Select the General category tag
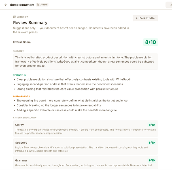172x170 pixels. pyautogui.click(x=42, y=5)
